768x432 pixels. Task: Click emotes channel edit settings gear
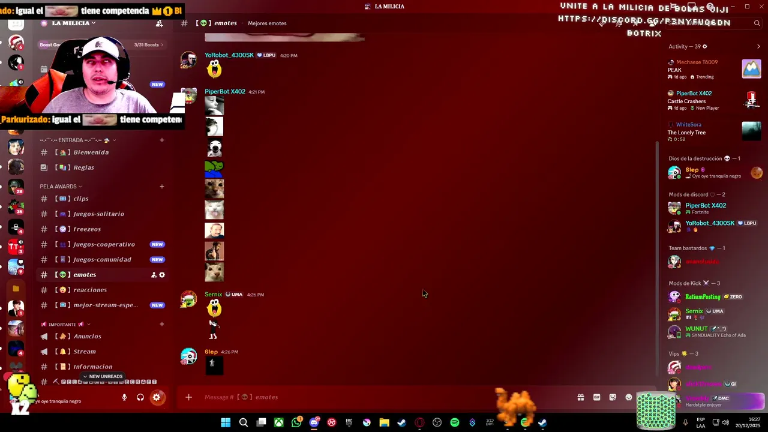point(162,275)
